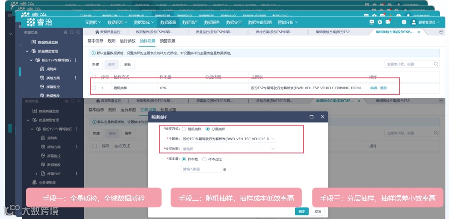Click sidebar refresh icon in window with 10% row
449x219 pixels.
click(x=72, y=32)
